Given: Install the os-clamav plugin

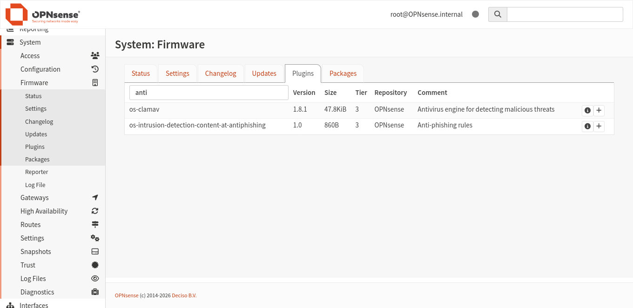Looking at the screenshot, I should 599,110.
